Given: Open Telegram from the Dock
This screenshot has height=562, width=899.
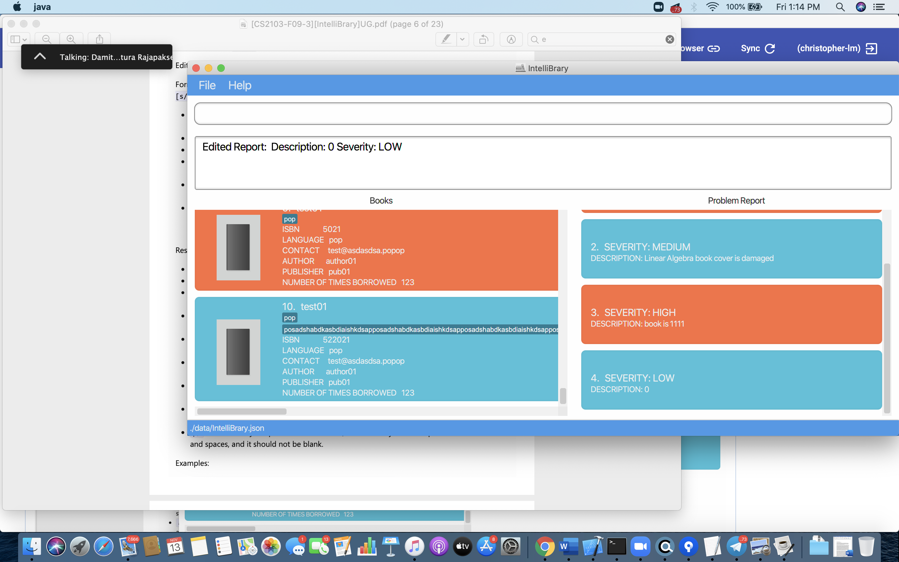Looking at the screenshot, I should (736, 546).
